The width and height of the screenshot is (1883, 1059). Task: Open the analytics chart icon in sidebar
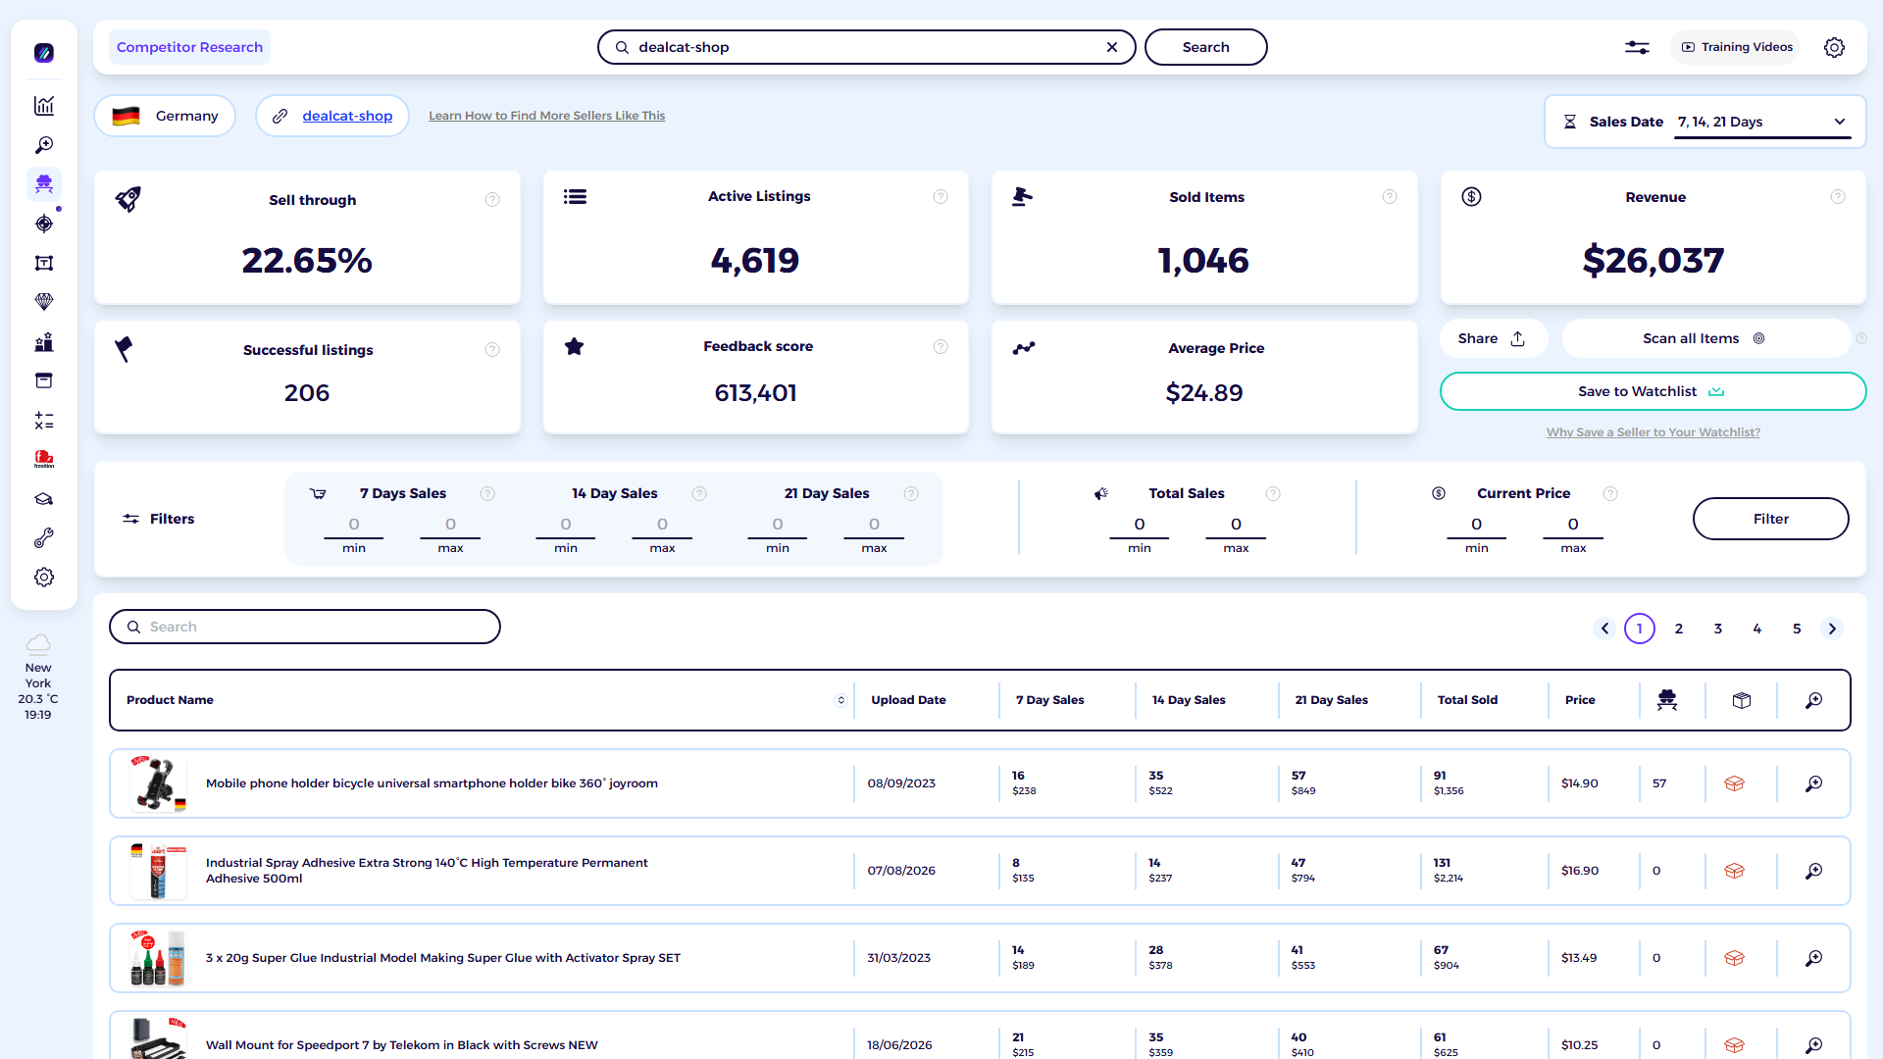[x=44, y=106]
